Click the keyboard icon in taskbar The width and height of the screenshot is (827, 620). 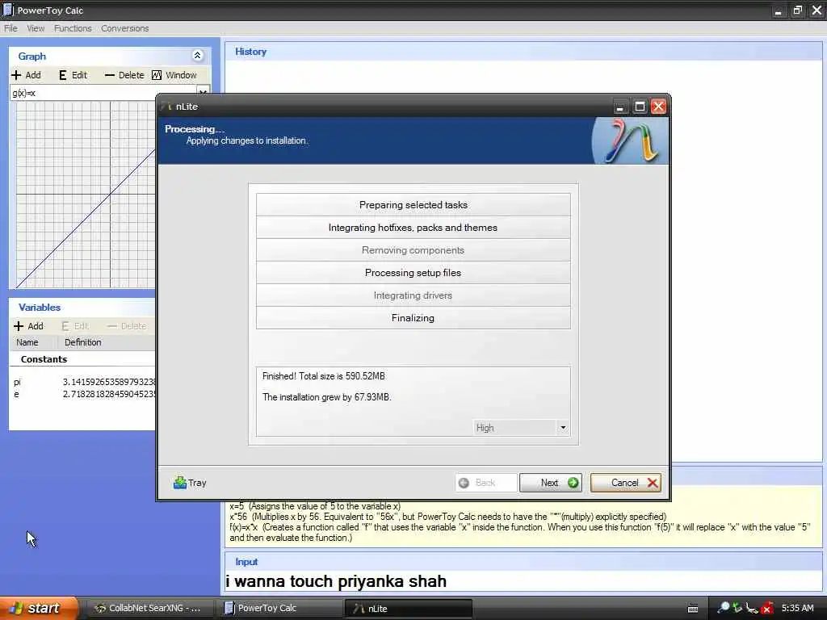(x=693, y=609)
